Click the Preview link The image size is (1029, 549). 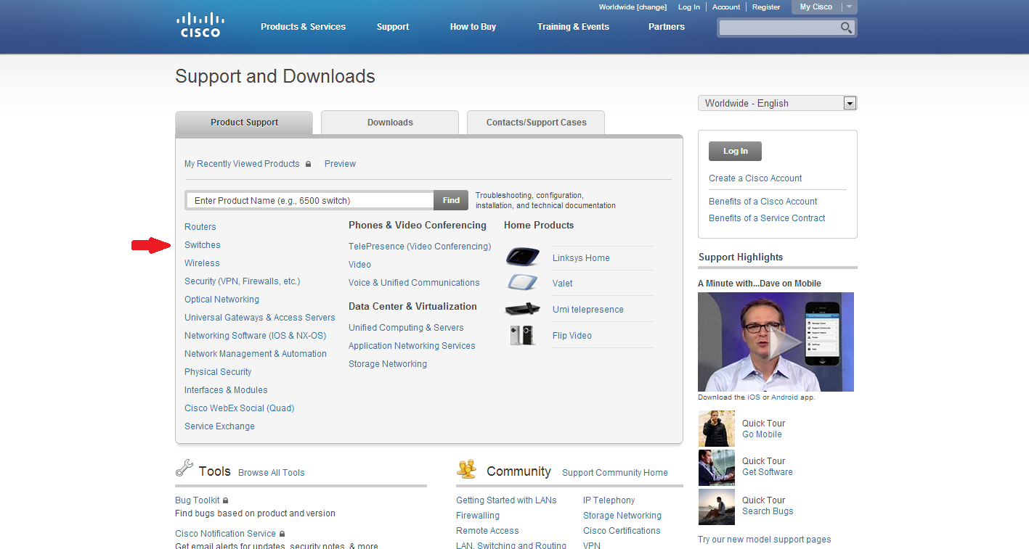click(x=340, y=164)
